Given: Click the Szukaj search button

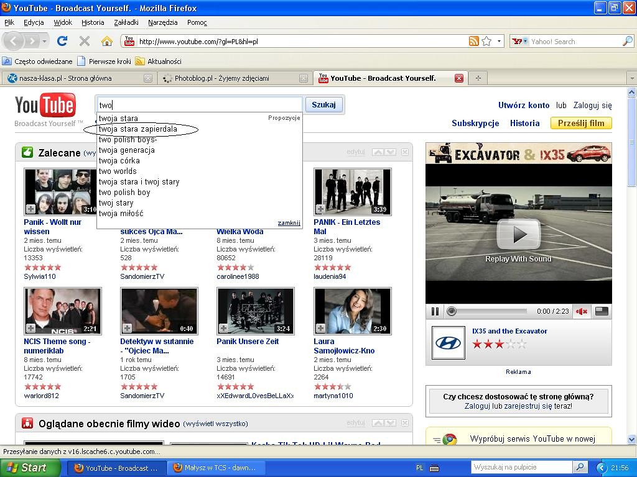Looking at the screenshot, I should pos(323,104).
